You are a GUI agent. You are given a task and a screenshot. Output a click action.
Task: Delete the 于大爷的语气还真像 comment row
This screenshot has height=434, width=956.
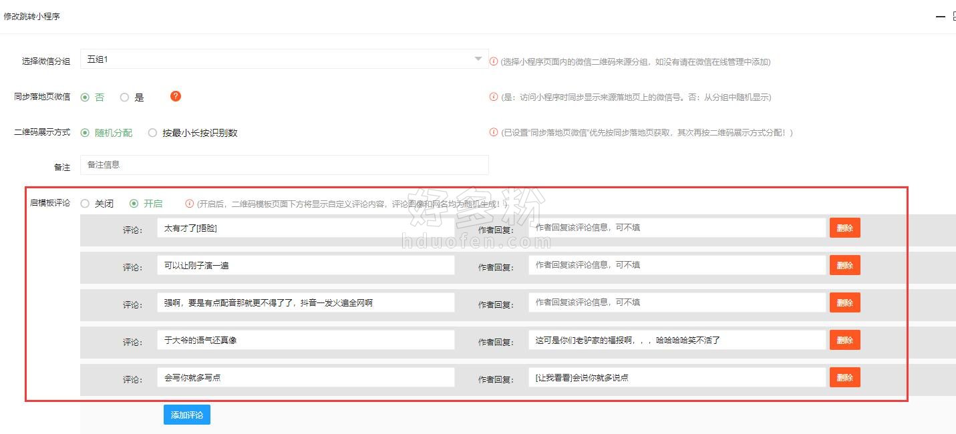tap(844, 340)
